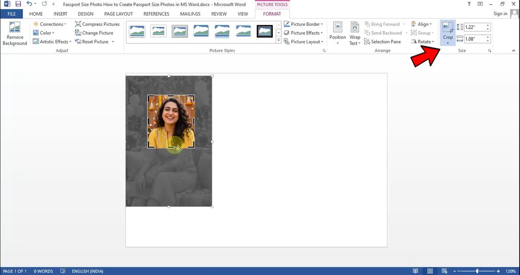Click the zoom slider handle
520x275 pixels.
pos(477,271)
